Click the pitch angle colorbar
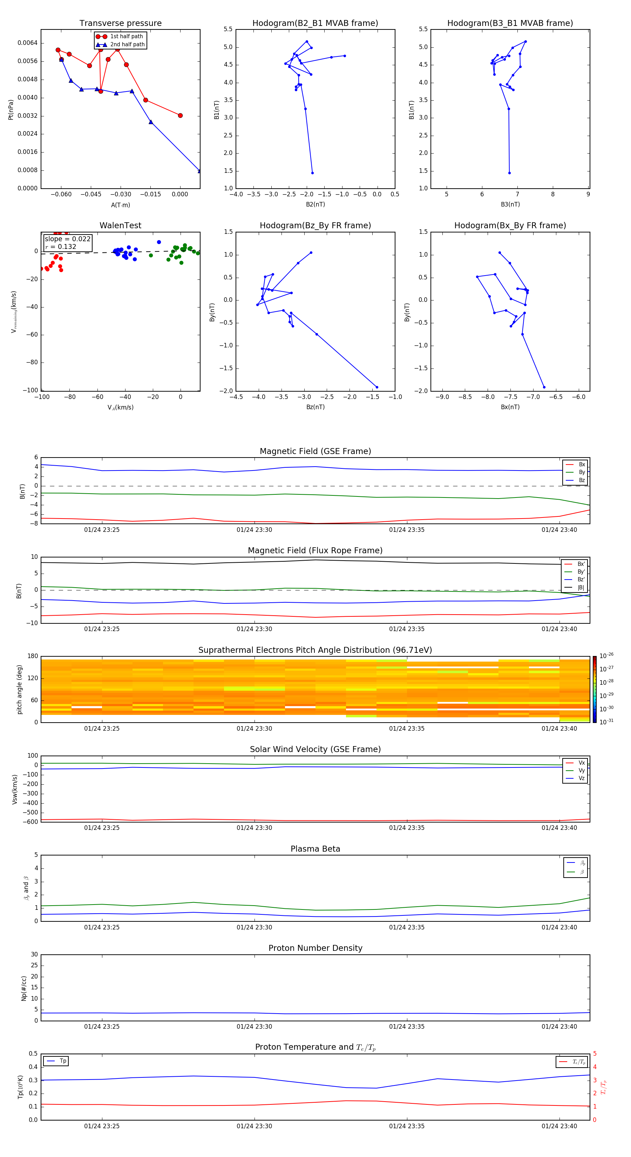Screen dimensions: 631x1157 coord(595,689)
